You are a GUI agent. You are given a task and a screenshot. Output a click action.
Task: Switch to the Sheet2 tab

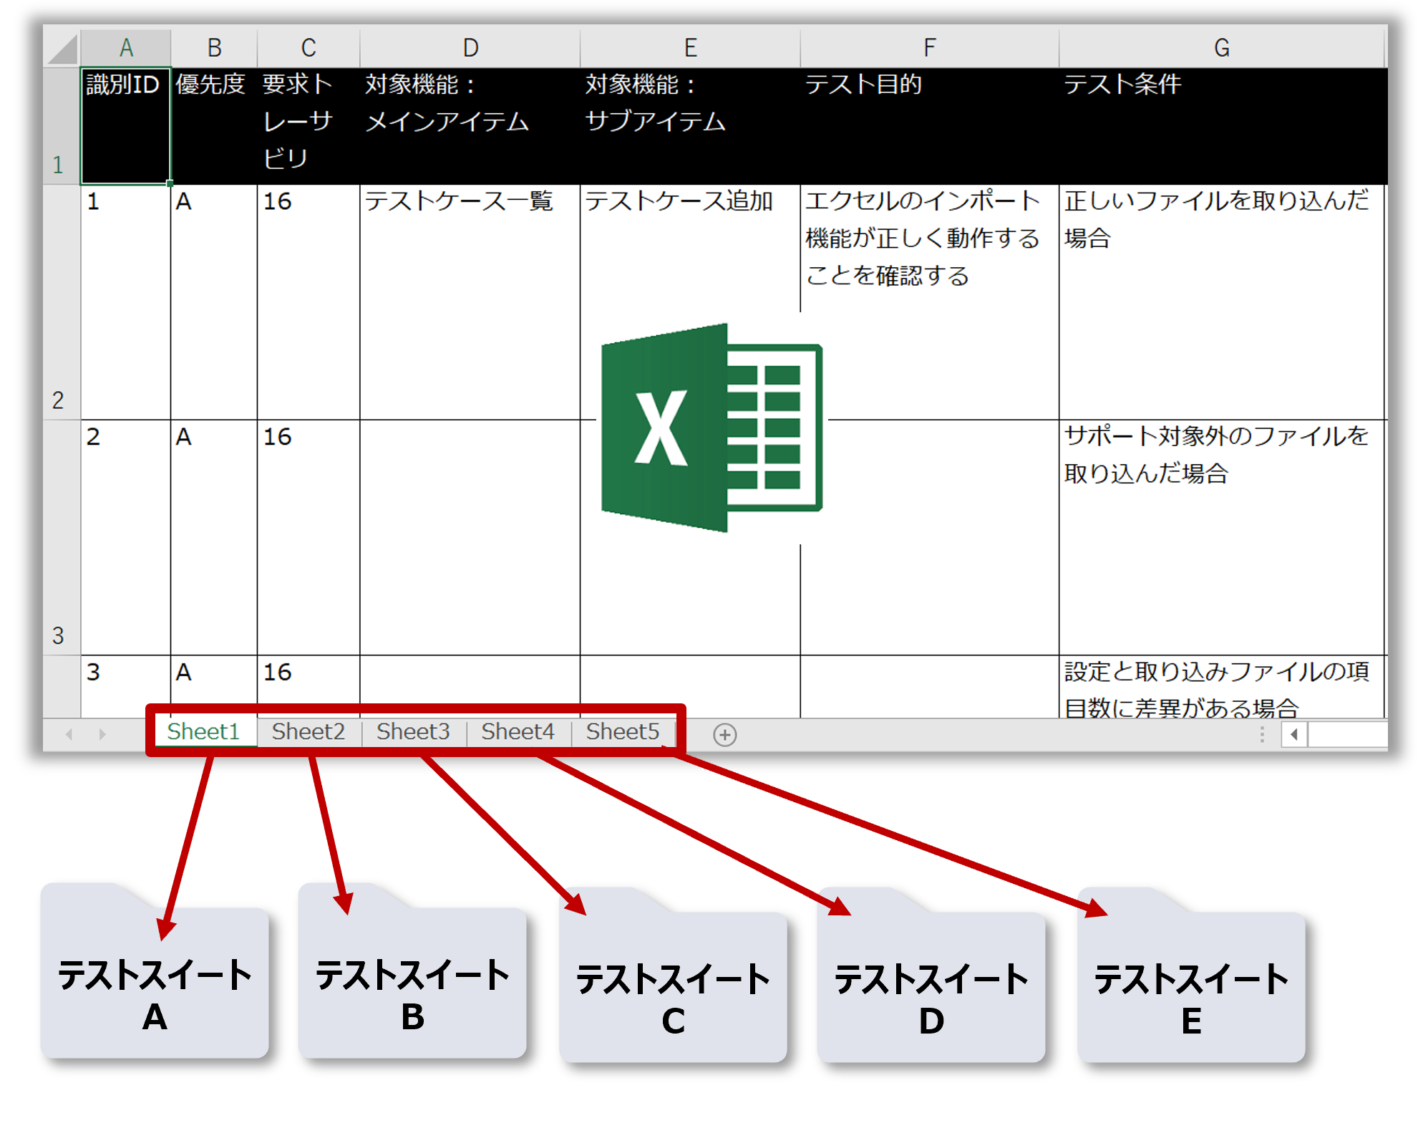(309, 731)
